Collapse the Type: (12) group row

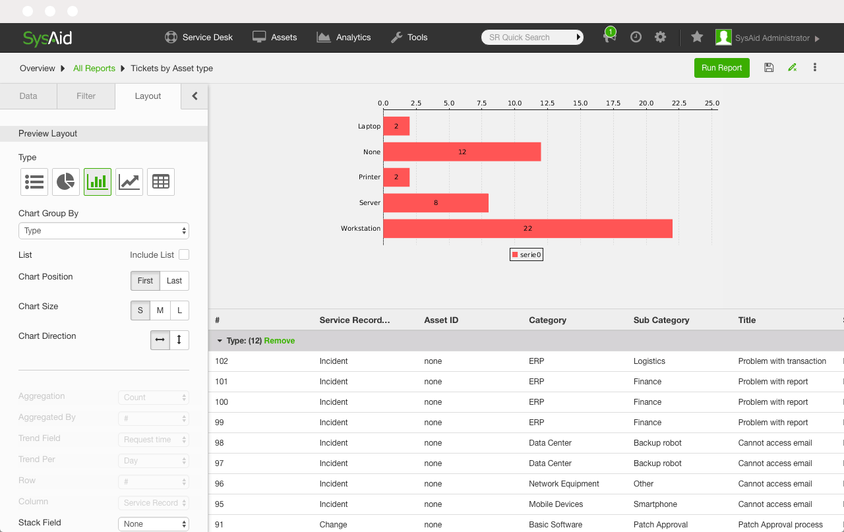[x=220, y=341]
